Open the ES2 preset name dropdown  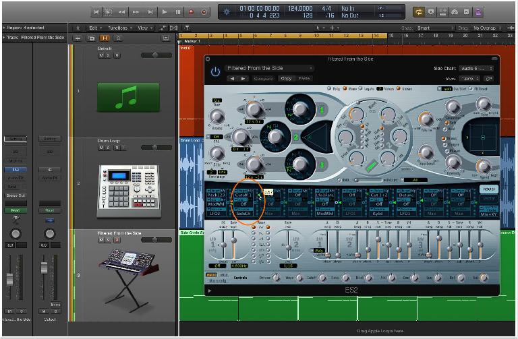(269, 68)
